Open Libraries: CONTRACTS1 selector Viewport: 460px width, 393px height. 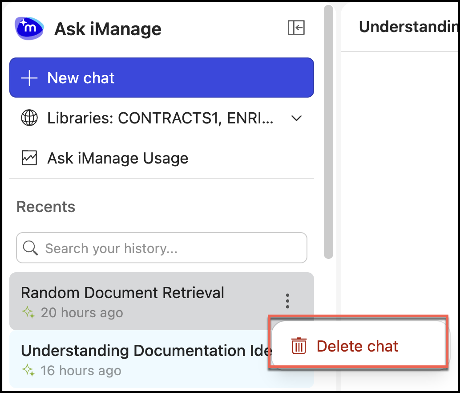(x=160, y=119)
